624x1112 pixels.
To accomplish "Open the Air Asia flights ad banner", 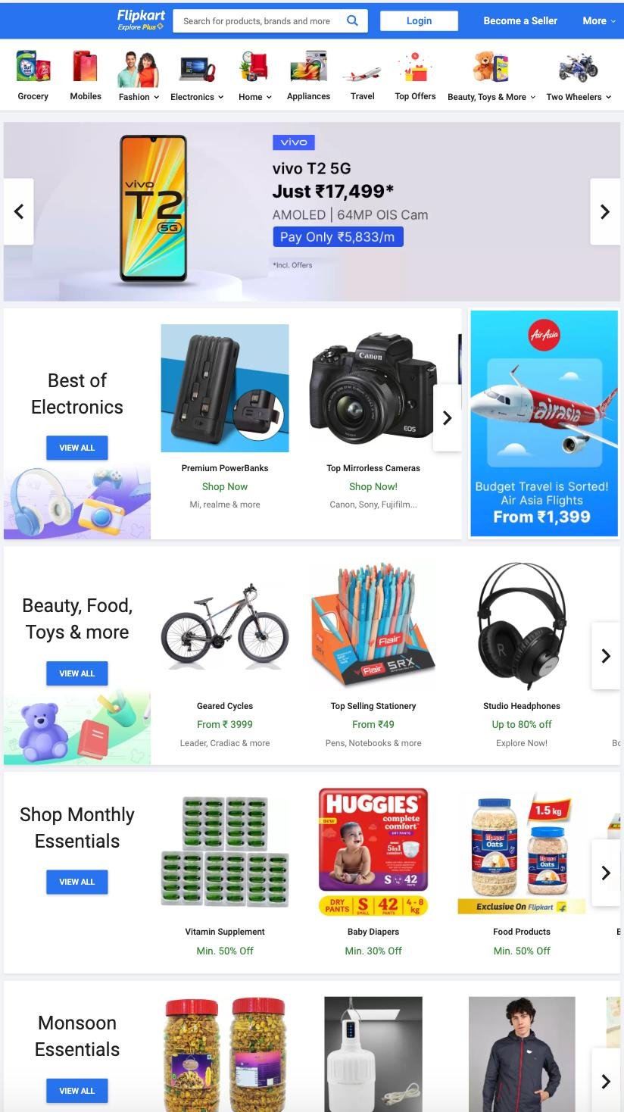I will [544, 423].
